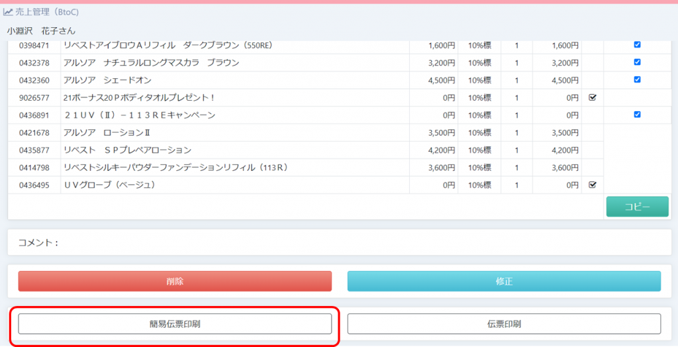Screen dimensions: 678x347
Task: Toggle the checkbox in row 0436891
Action: click(x=637, y=115)
